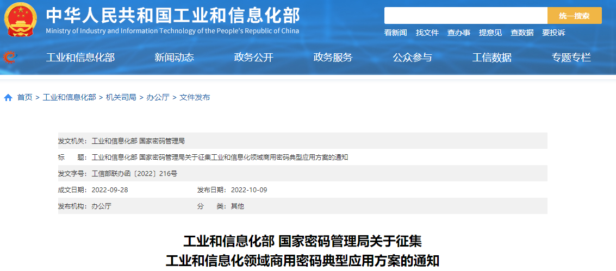Open the 看新闻 quick link
616x271 pixels.
pos(396,33)
